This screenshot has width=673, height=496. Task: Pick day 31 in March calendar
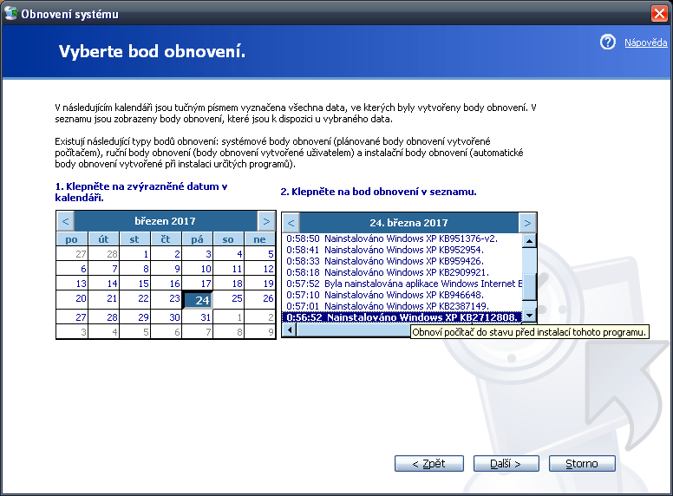pos(198,317)
